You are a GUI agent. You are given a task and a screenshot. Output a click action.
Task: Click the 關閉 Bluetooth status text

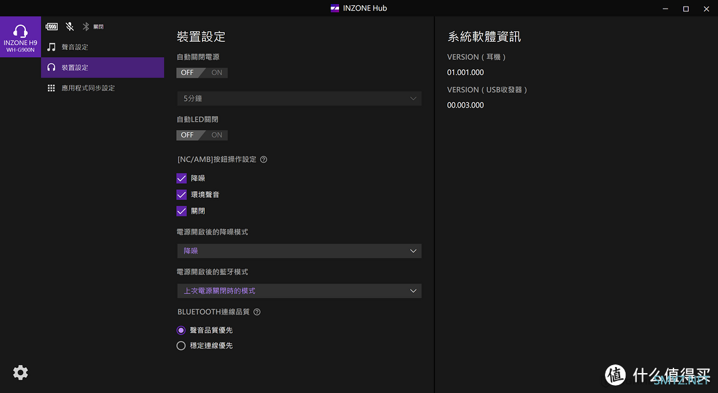pyautogui.click(x=98, y=27)
